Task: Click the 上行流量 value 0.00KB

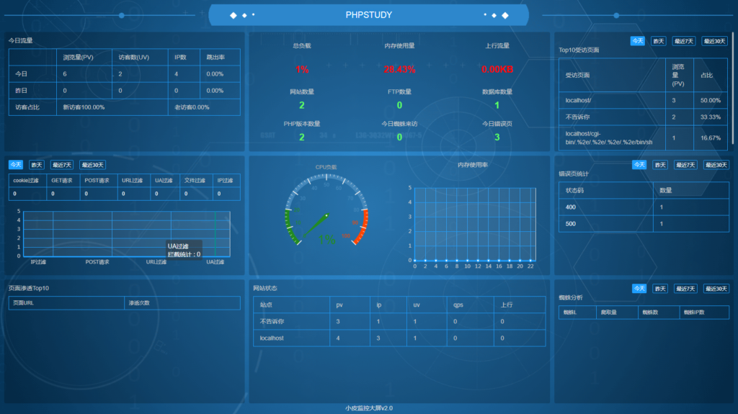Action: [x=497, y=70]
